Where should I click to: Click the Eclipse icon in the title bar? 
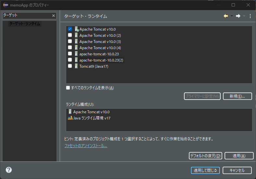click(6, 5)
